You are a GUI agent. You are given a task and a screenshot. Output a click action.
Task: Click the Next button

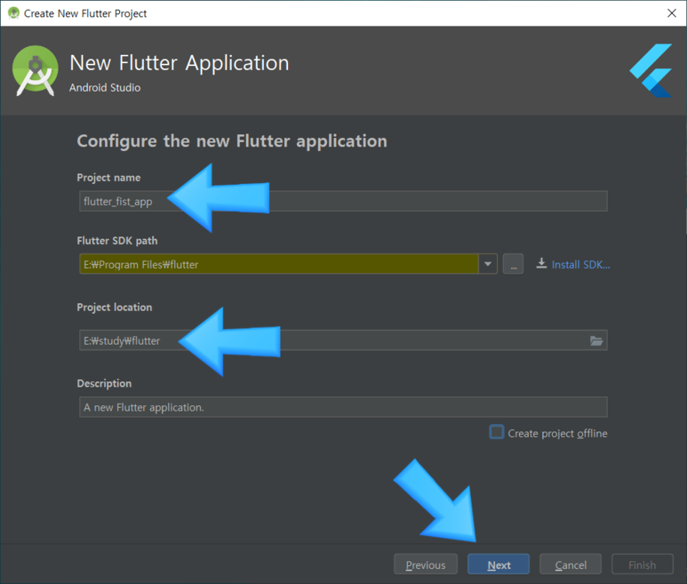499,564
